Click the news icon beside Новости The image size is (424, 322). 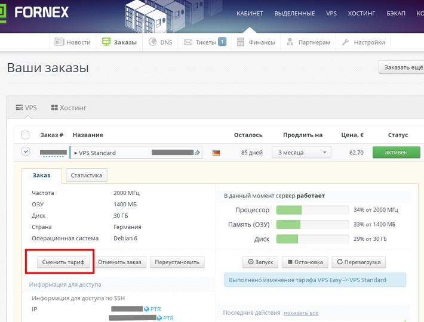(x=59, y=42)
